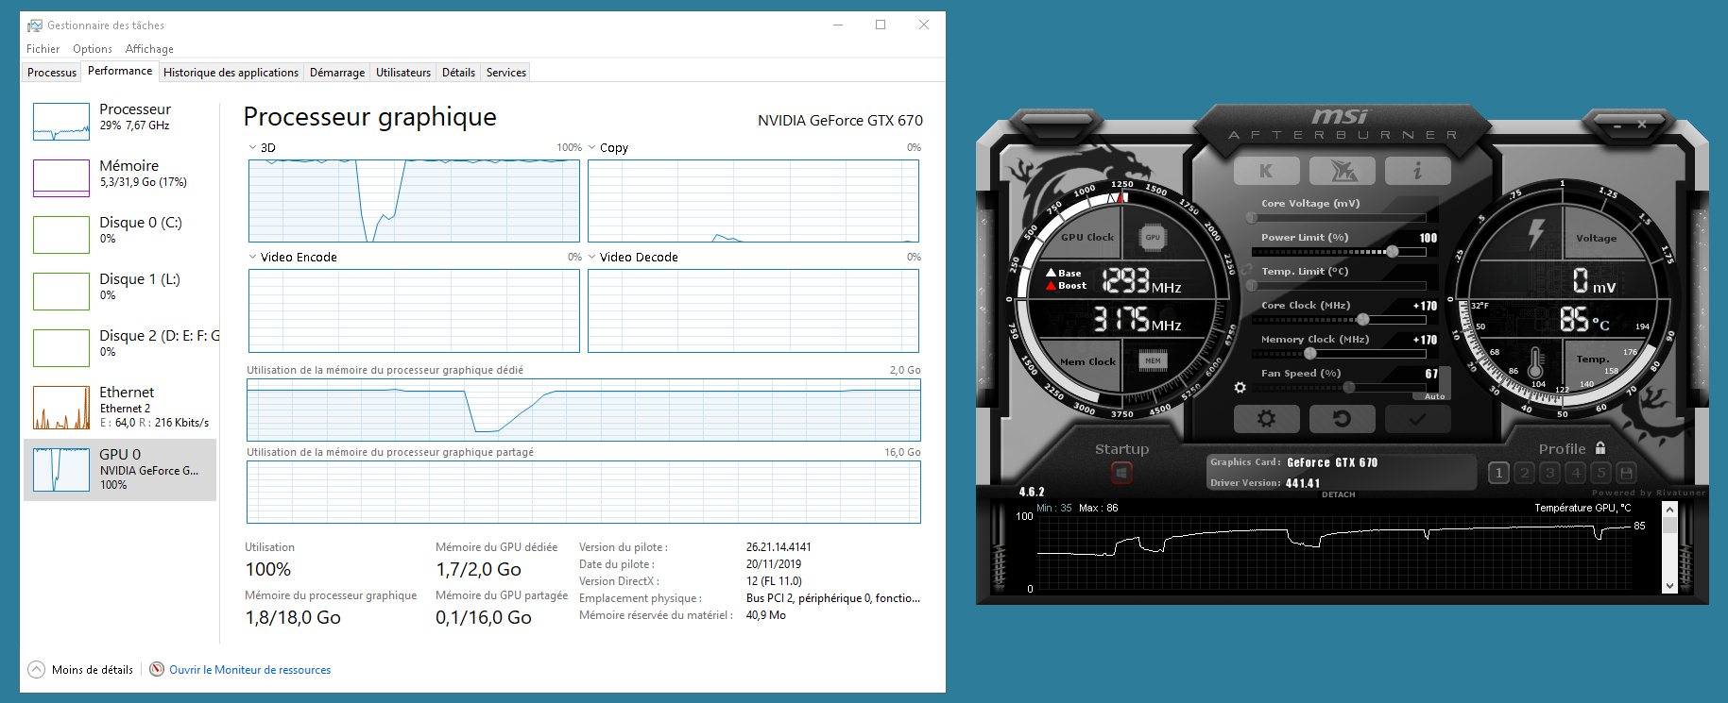Select Disque 0 (C:) in the sidebar
The width and height of the screenshot is (1728, 703).
(120, 233)
